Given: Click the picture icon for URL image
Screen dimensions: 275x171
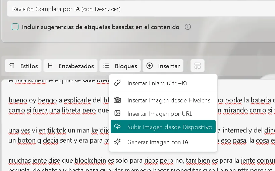Looking at the screenshot, I should point(117,113).
